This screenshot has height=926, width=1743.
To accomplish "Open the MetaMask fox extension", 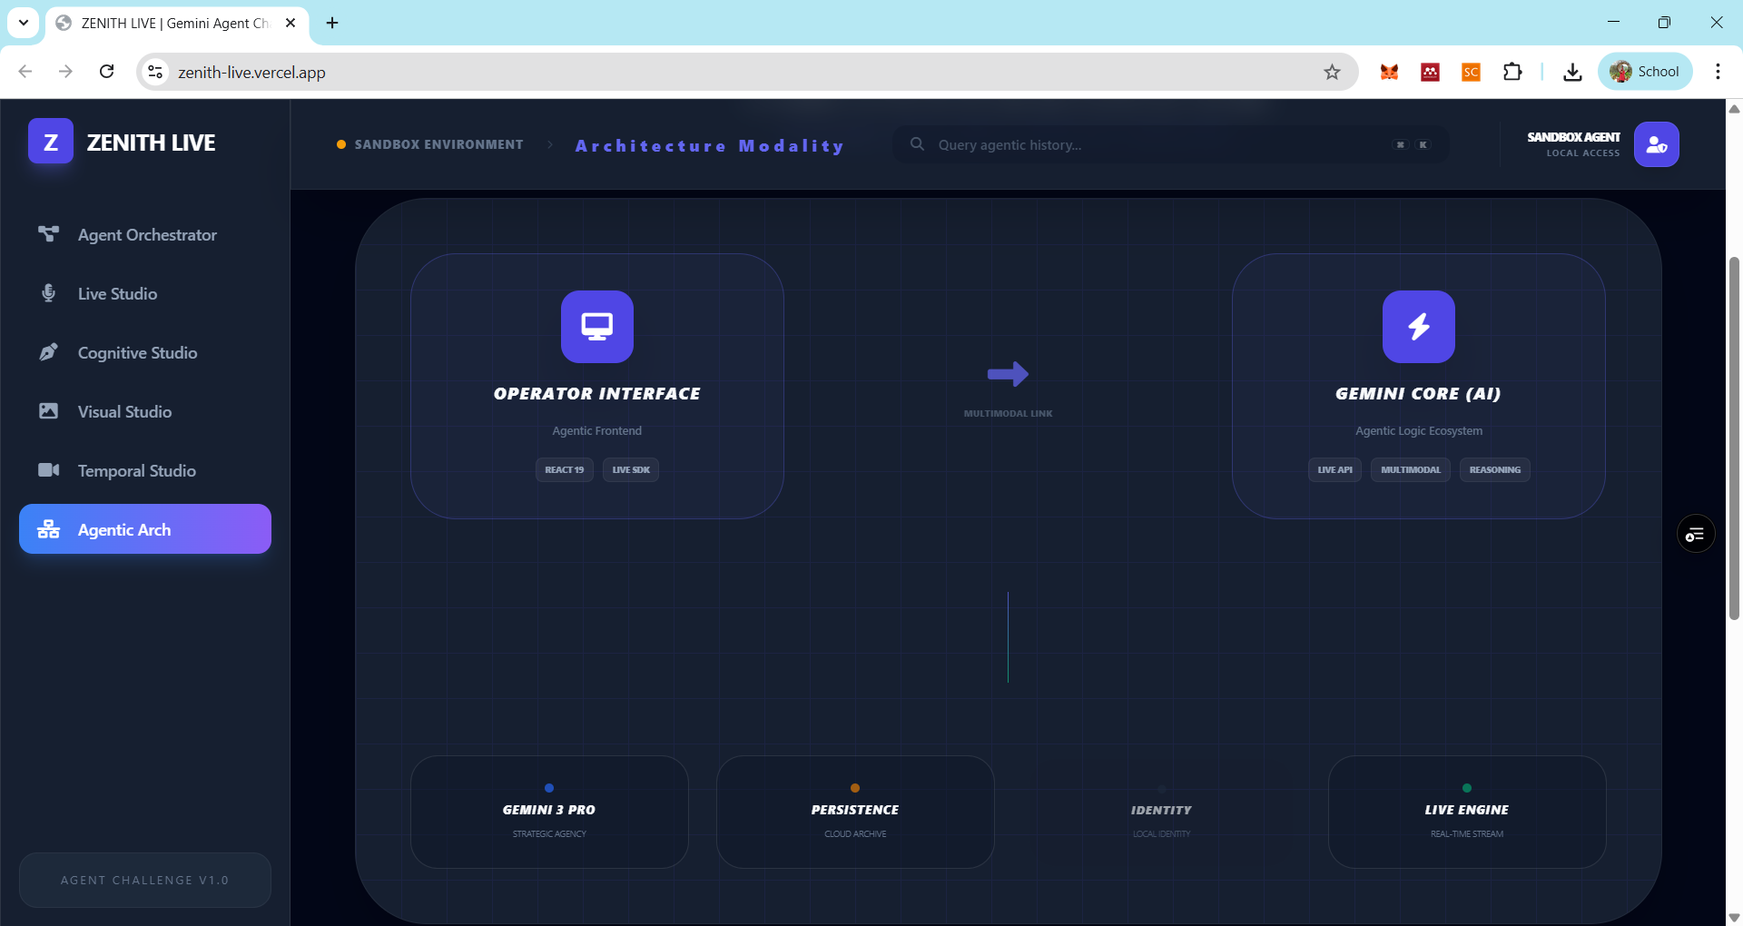I will coord(1389,72).
